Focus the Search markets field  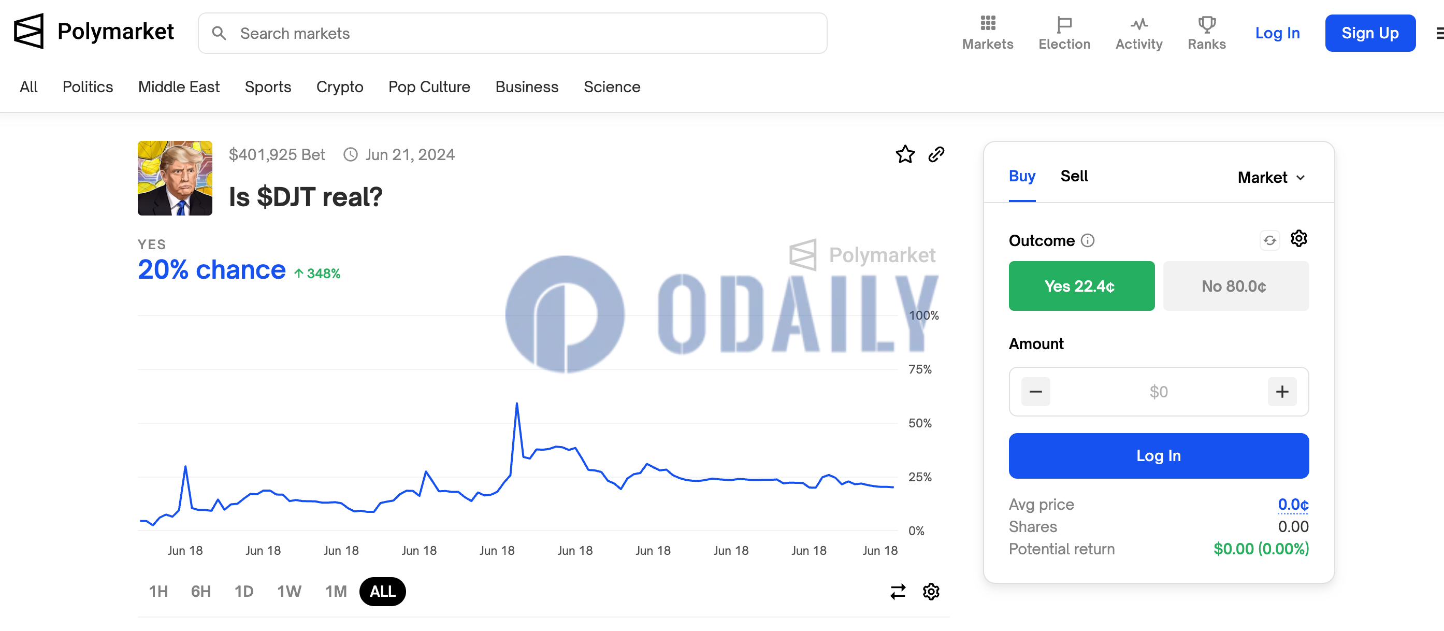click(x=512, y=33)
